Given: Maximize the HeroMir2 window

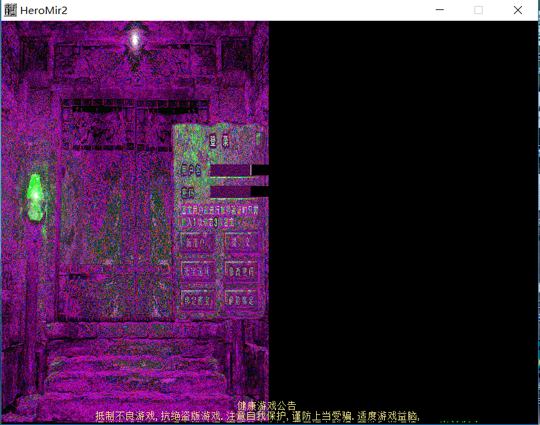Looking at the screenshot, I should pyautogui.click(x=479, y=10).
